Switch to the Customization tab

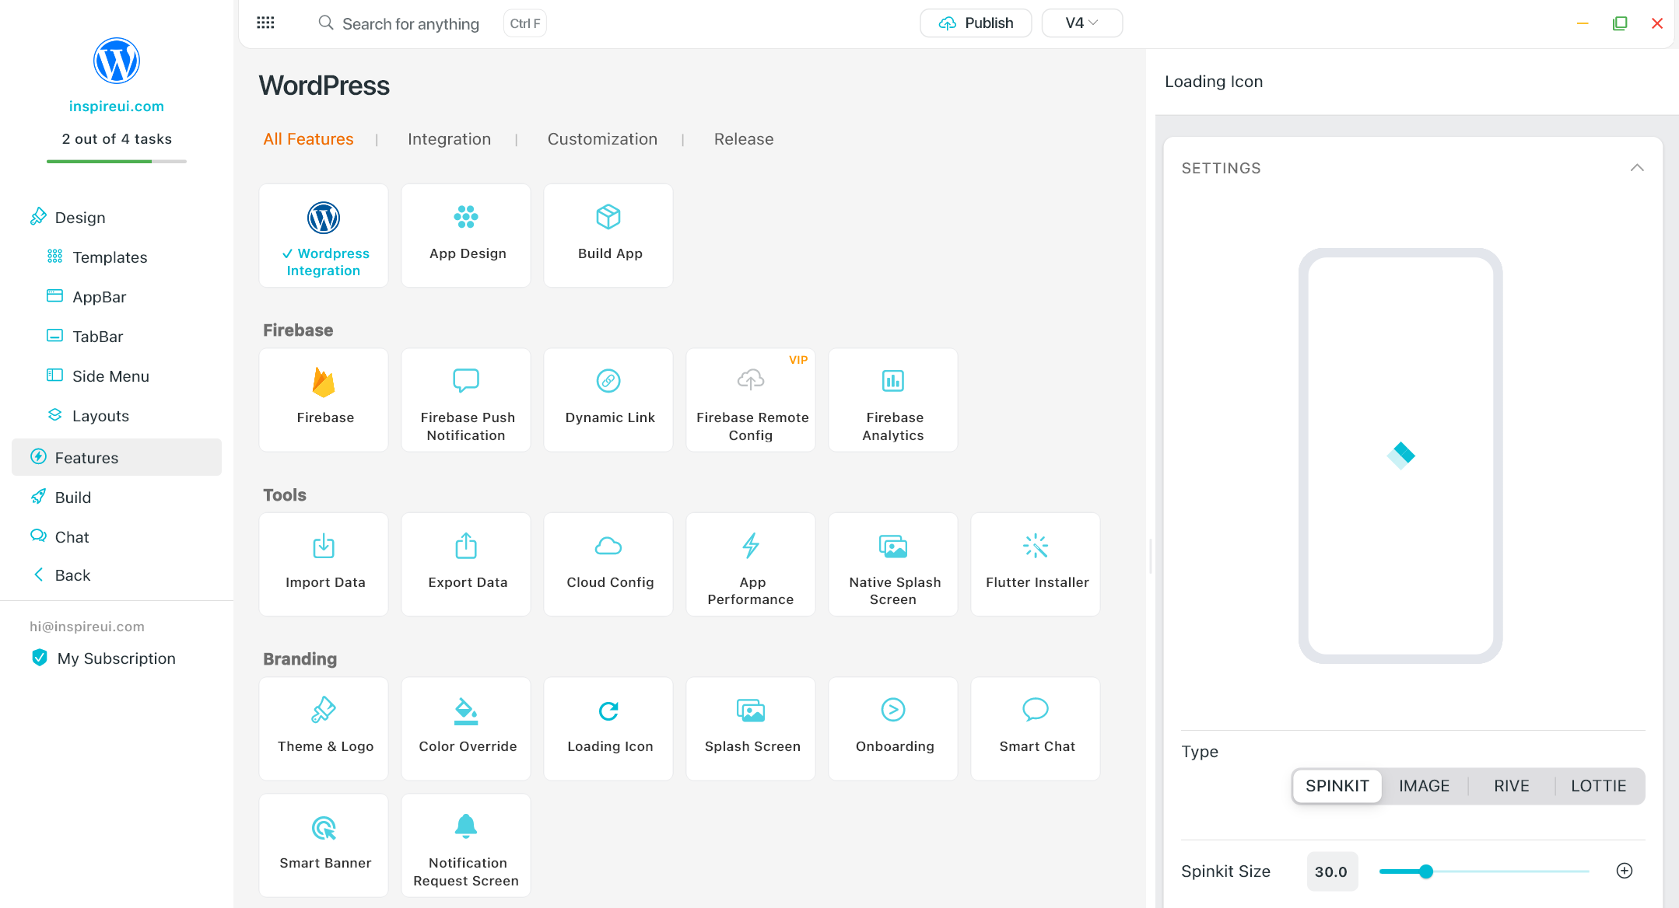602,139
